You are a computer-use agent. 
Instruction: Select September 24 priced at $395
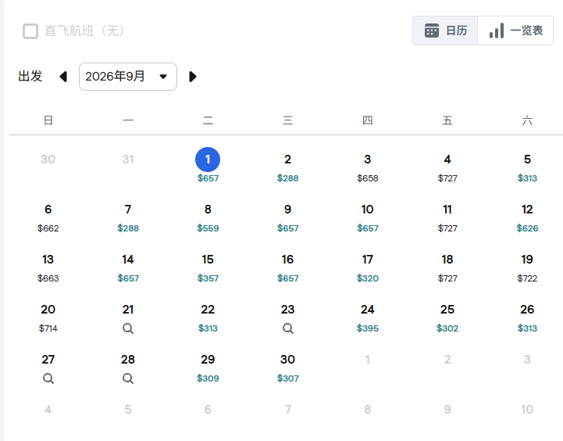tap(368, 317)
